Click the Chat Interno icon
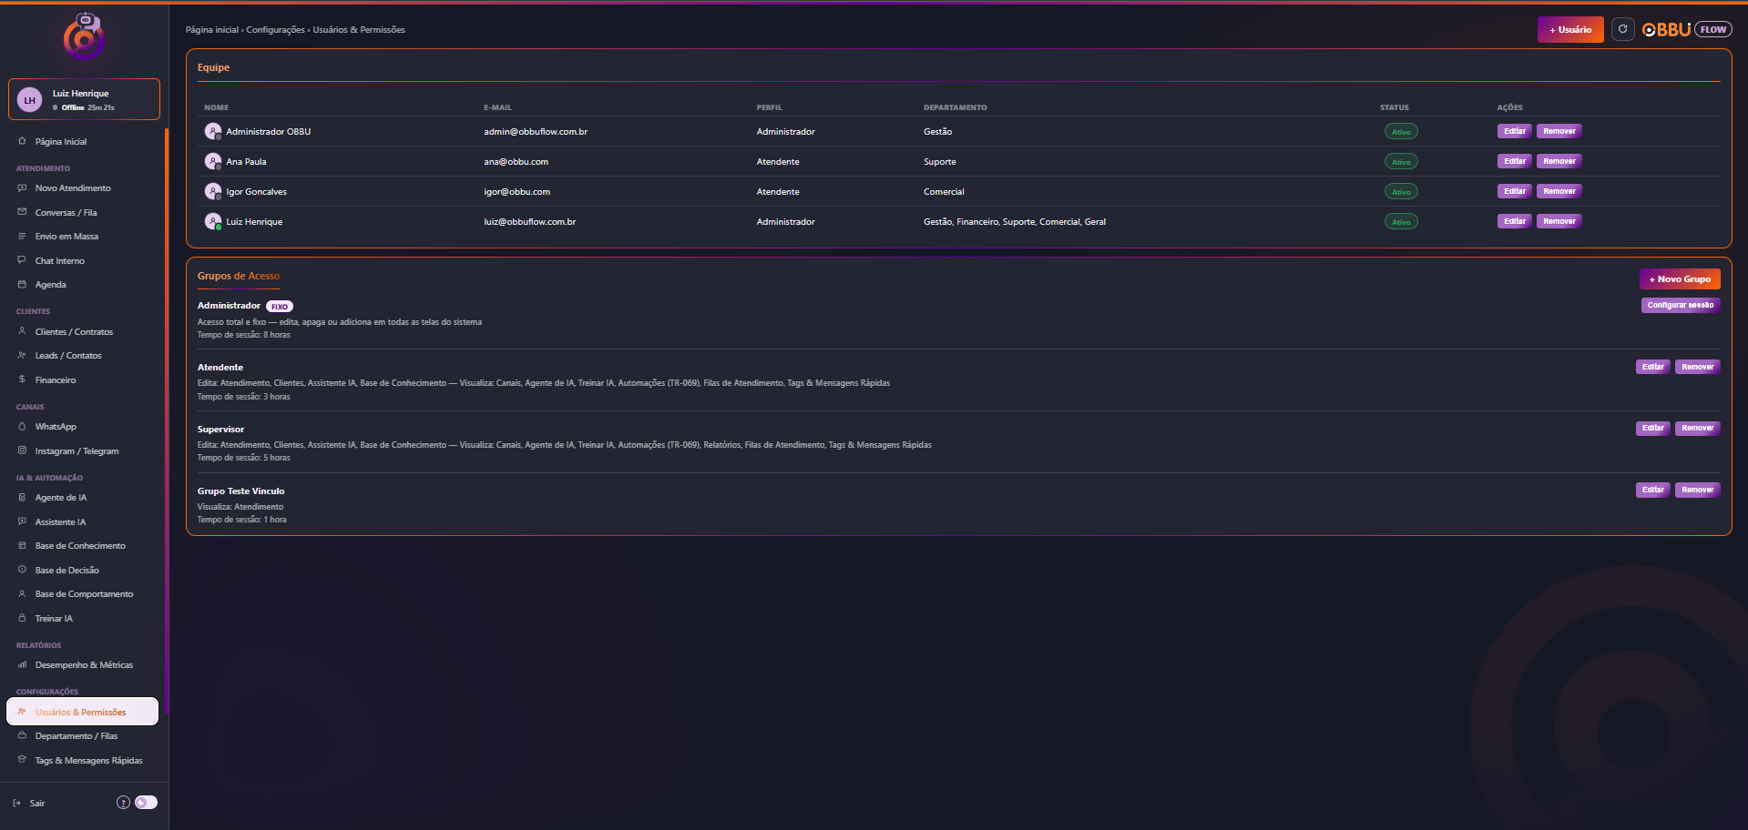 pyautogui.click(x=22, y=260)
